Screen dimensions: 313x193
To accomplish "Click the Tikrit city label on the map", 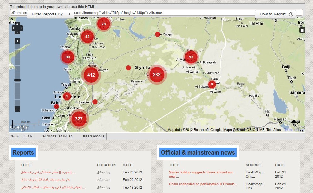I will pos(292,78).
